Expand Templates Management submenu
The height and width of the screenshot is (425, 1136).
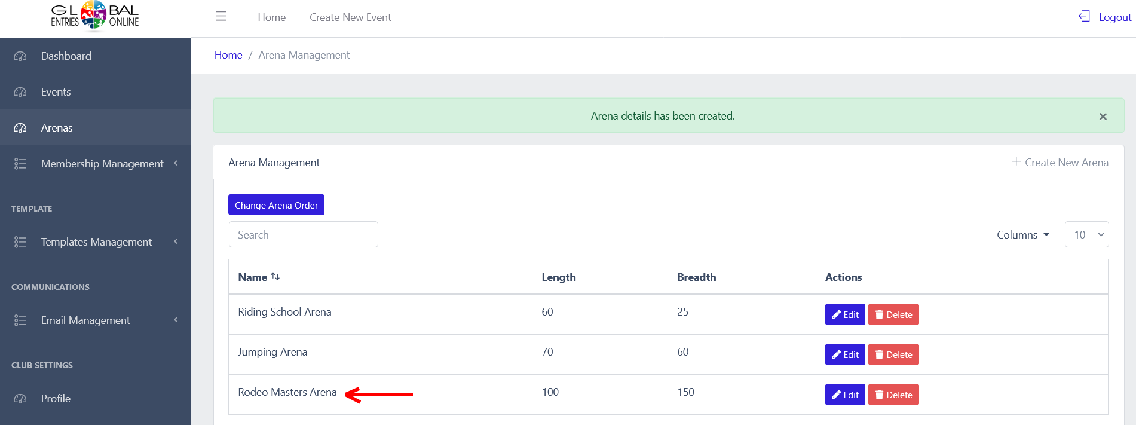pyautogui.click(x=176, y=241)
